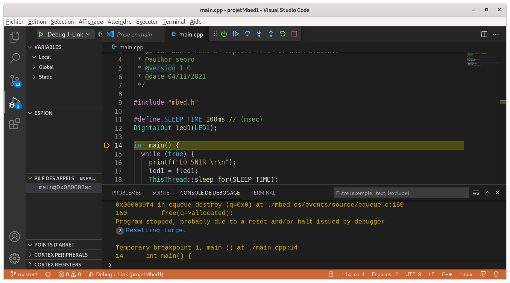Open Debug J-Link configuration dropdown
Viewport: 510px width, 283px height.
click(x=69, y=34)
